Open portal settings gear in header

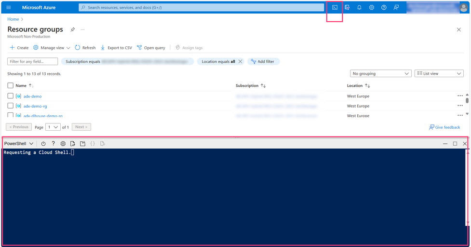pos(372,8)
